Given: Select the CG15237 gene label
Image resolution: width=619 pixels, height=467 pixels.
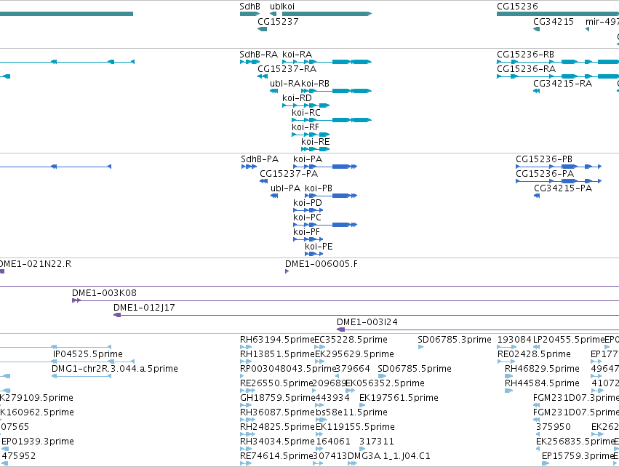Looking at the screenshot, I should point(278,21).
